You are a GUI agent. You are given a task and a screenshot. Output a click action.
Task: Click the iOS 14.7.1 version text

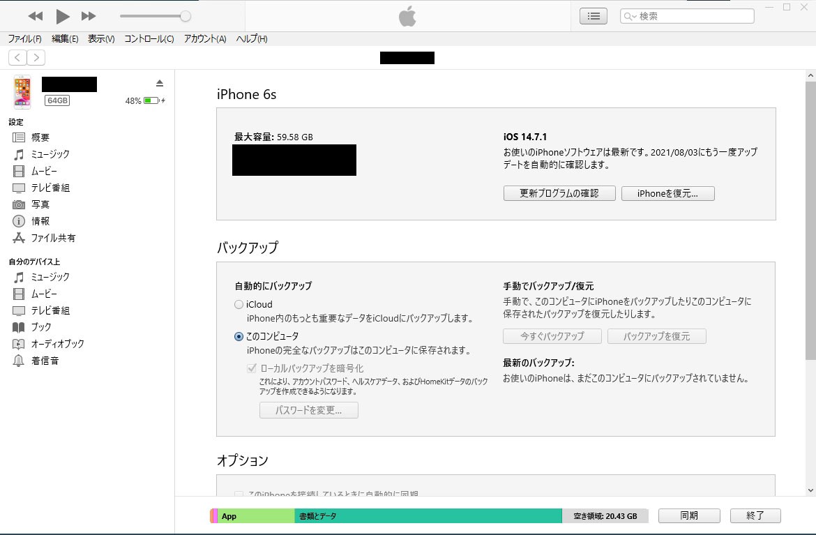point(525,137)
